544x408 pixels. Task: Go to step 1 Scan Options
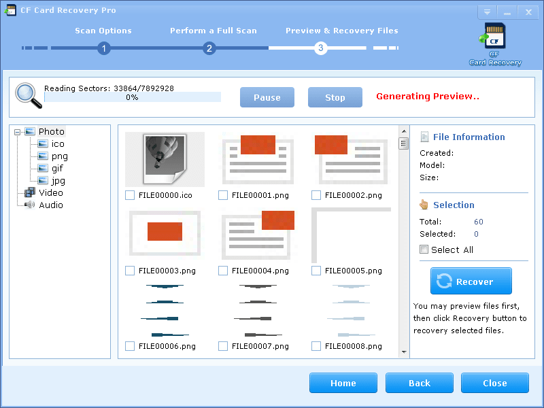(x=104, y=48)
